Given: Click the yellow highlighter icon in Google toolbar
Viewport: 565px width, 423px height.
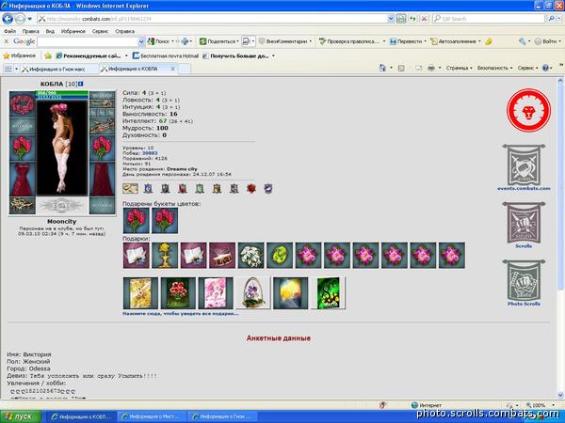Looking at the screenshot, I should [489, 41].
